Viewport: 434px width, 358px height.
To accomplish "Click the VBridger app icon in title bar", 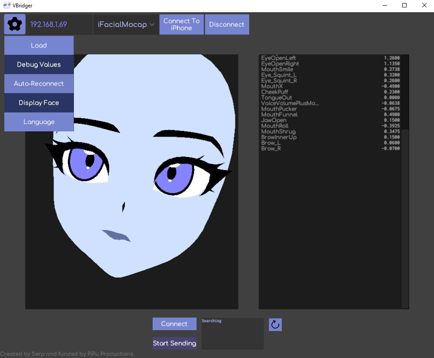I will coord(7,5).
